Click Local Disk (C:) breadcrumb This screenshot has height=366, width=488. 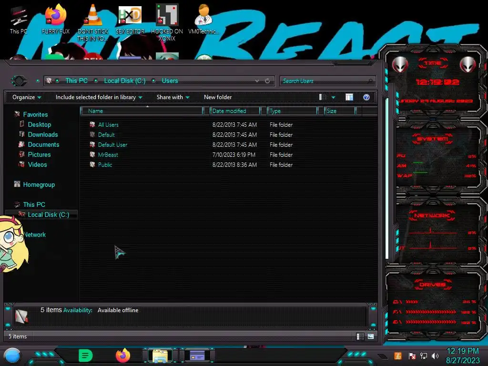(x=124, y=81)
